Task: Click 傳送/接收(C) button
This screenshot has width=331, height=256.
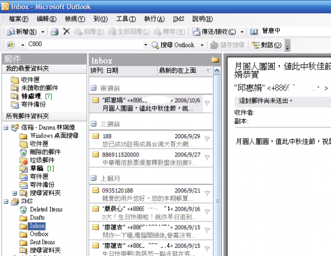Action: pyautogui.click(x=214, y=32)
